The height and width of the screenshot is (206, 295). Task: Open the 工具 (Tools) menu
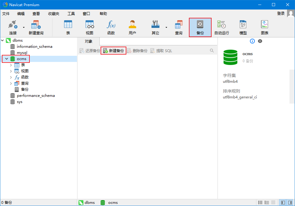point(71,13)
